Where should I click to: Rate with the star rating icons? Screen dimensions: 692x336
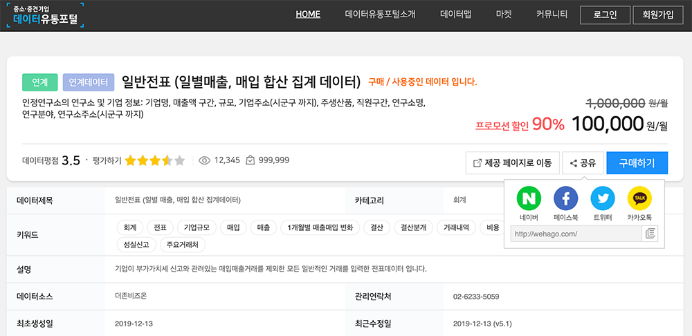coord(155,161)
